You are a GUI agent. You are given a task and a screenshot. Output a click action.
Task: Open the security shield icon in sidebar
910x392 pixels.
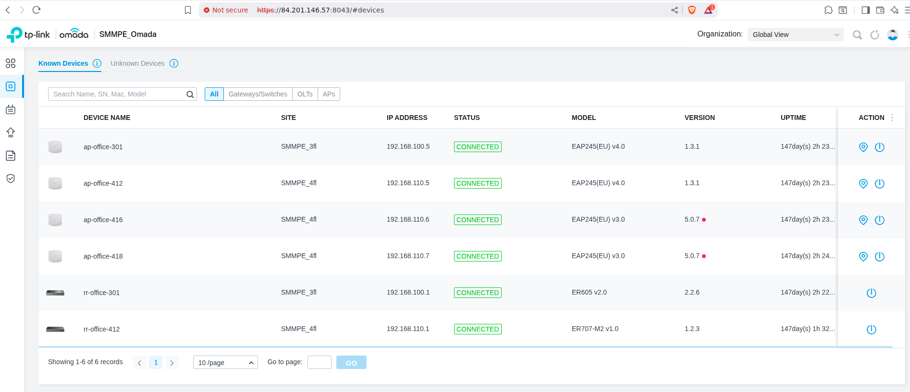[11, 178]
